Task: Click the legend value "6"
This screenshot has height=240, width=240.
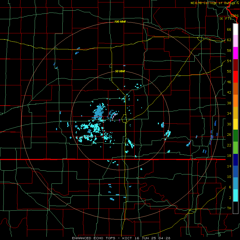Action: click(230, 187)
